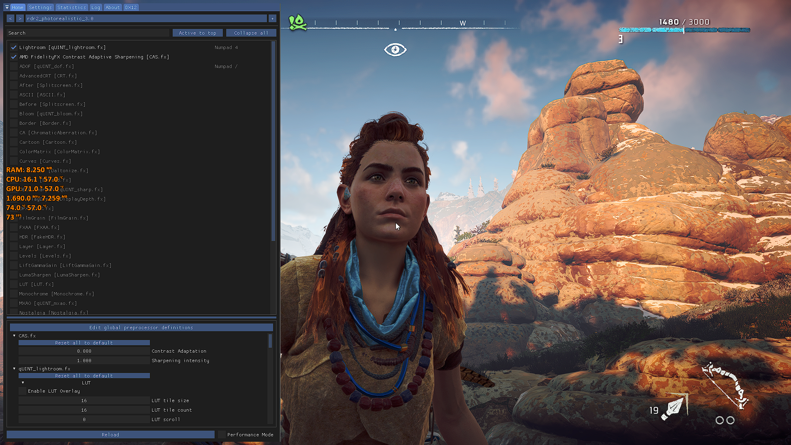
Task: Collapse the CAS.fx settings section
Action: coord(14,336)
